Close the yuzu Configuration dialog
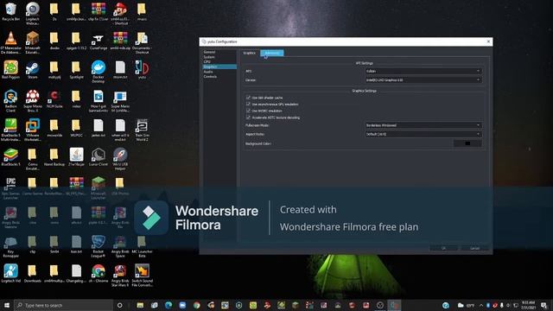Screen dimensions: 553x311 coord(488,41)
